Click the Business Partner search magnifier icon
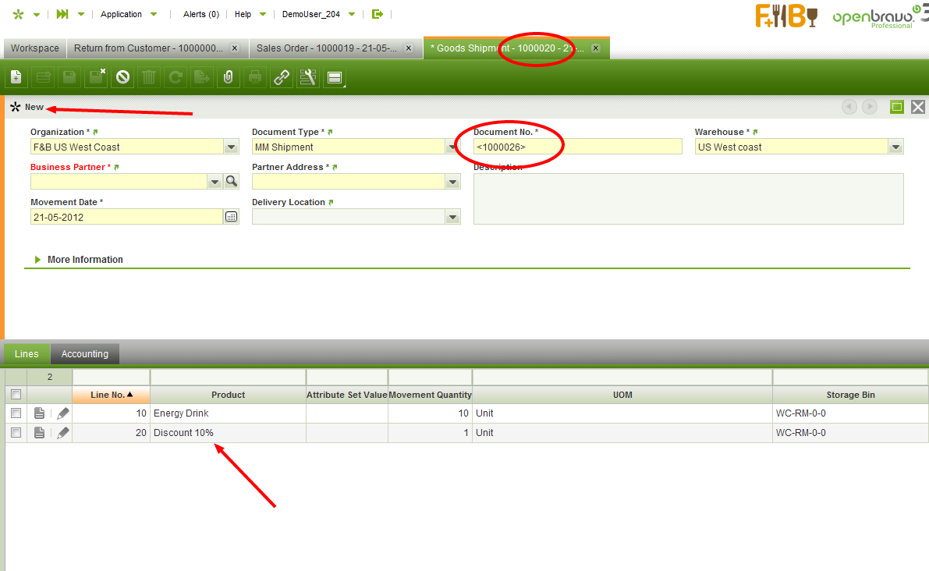This screenshot has height=571, width=929. coord(232,182)
